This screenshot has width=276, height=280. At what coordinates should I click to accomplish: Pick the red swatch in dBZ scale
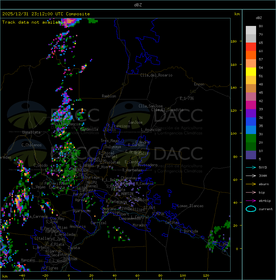pyautogui.click(x=251, y=47)
